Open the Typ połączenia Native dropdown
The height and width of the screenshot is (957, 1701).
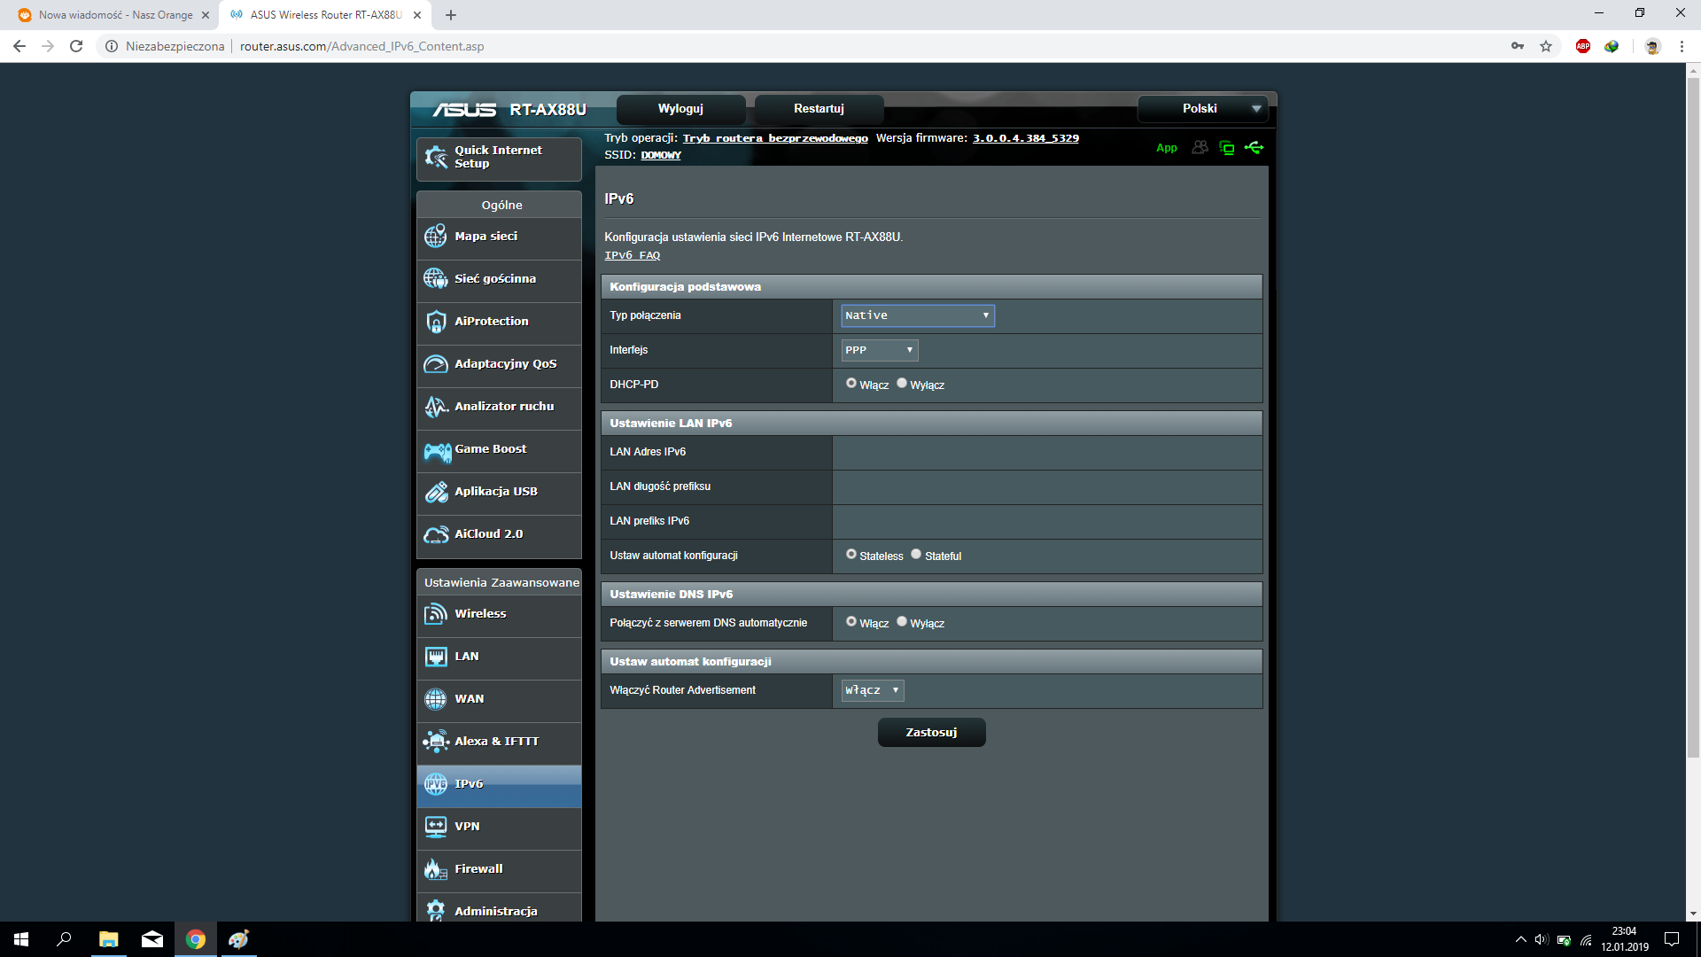click(917, 315)
